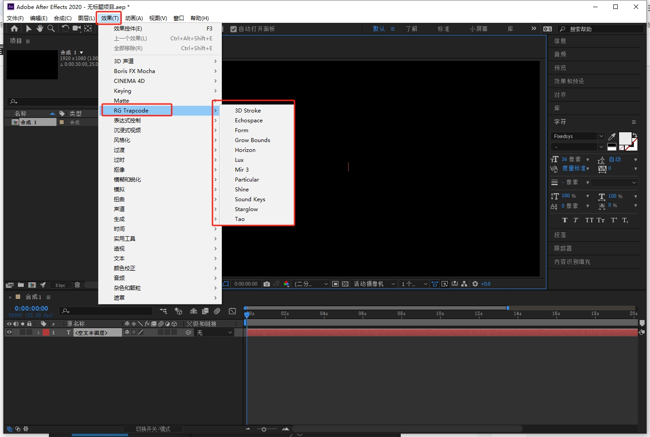Open the view layout 1个 dropdown

click(414, 284)
